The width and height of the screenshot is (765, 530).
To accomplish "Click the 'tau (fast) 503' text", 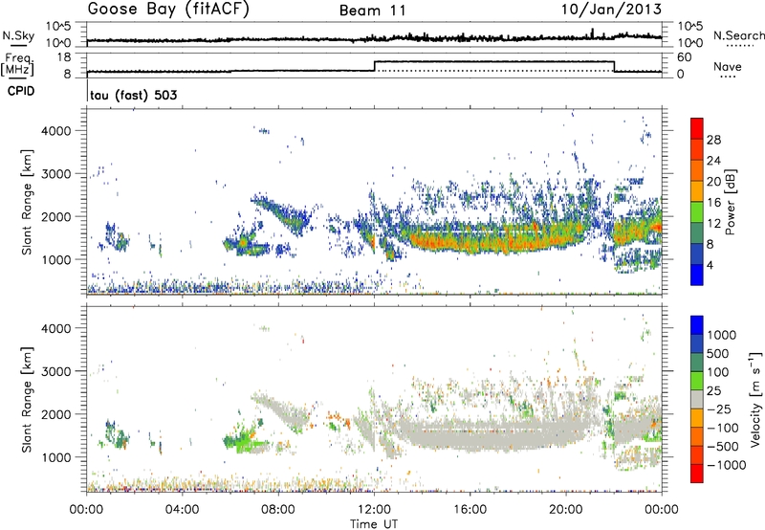I will [x=134, y=95].
